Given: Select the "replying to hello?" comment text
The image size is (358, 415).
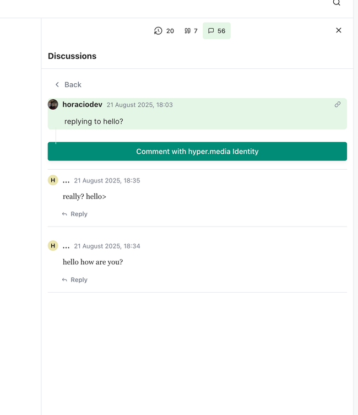Looking at the screenshot, I should tap(94, 121).
